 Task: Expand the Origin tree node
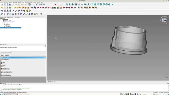coord(3,23)
